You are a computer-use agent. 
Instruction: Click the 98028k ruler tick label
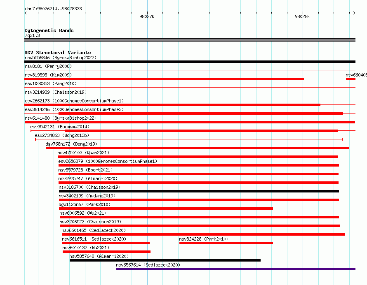pyautogui.click(x=302, y=16)
